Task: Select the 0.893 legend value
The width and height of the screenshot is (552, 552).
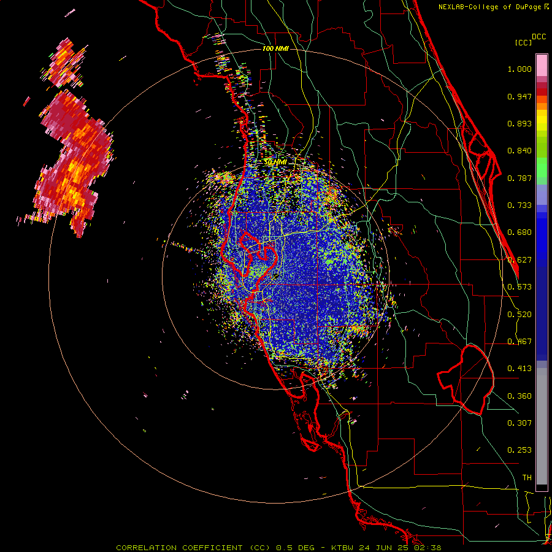Action: pos(519,123)
